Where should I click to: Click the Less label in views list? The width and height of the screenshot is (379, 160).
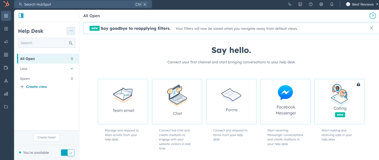coord(24,69)
